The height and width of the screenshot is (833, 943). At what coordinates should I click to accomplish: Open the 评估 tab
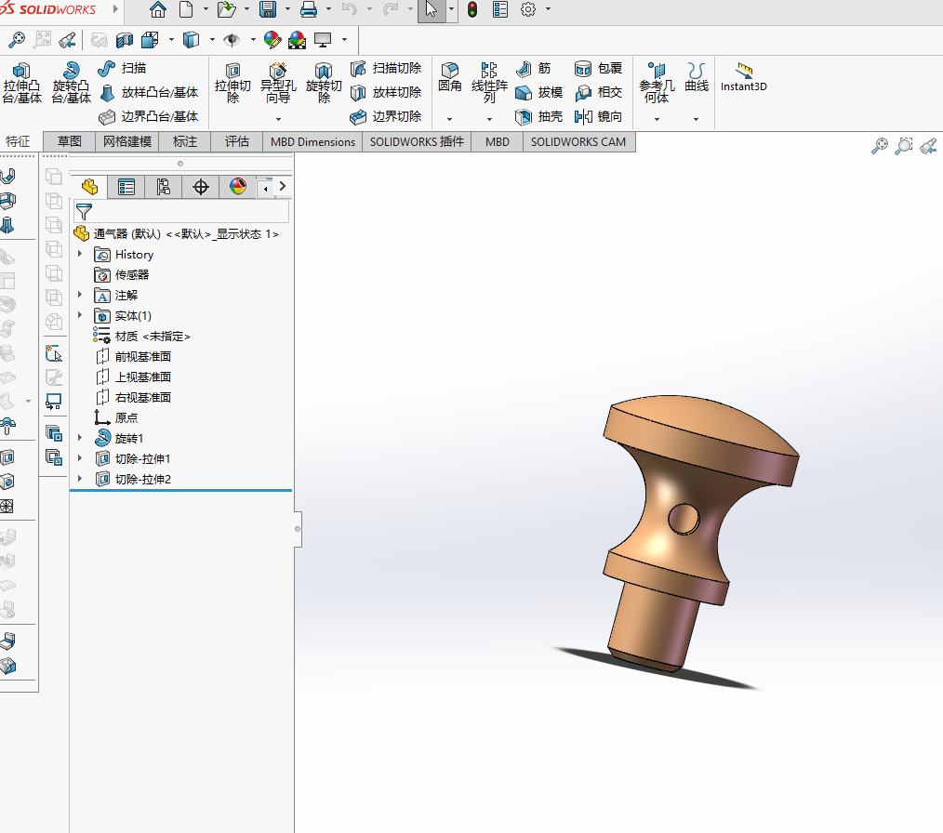237,141
